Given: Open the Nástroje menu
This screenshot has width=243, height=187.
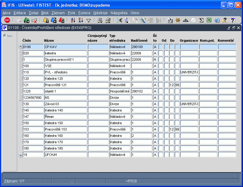Looking at the screenshot, I should click(100, 13).
